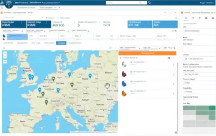Open the briefcase tab icon in right panel
This screenshot has width=216, height=136.
[213, 18]
